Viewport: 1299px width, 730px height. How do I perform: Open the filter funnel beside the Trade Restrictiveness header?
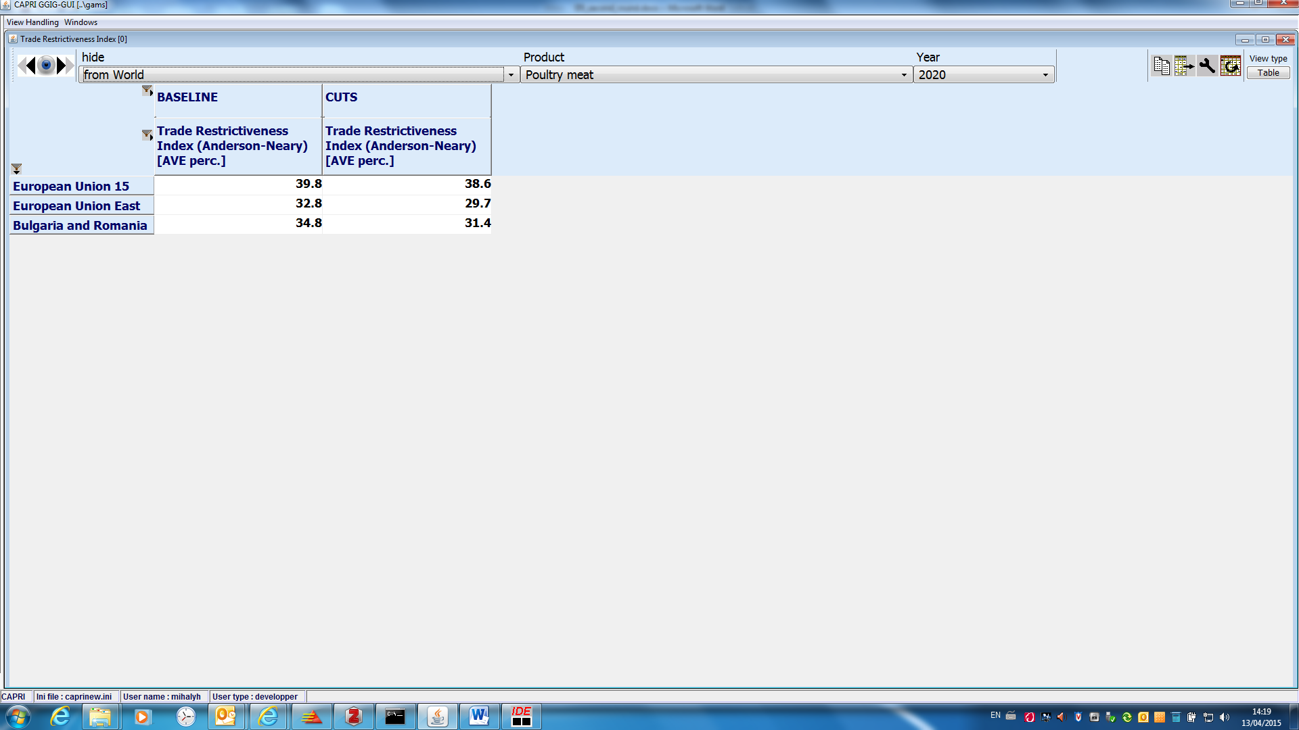[x=147, y=135]
